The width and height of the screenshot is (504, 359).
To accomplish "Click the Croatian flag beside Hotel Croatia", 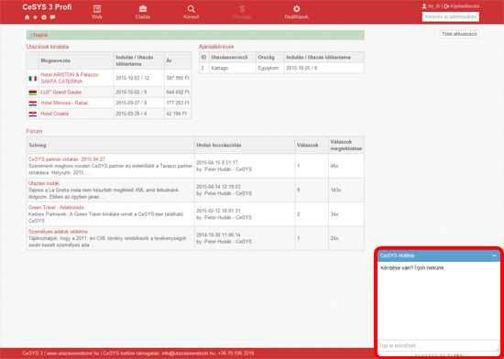I will (32, 114).
